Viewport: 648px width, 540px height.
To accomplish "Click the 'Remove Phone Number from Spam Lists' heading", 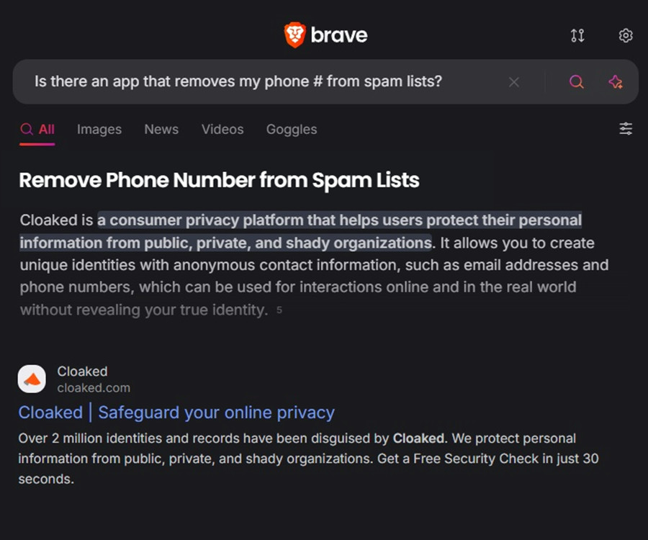I will (x=219, y=180).
